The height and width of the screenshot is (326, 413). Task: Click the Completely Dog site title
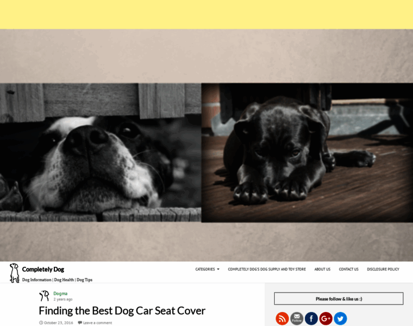click(x=43, y=269)
